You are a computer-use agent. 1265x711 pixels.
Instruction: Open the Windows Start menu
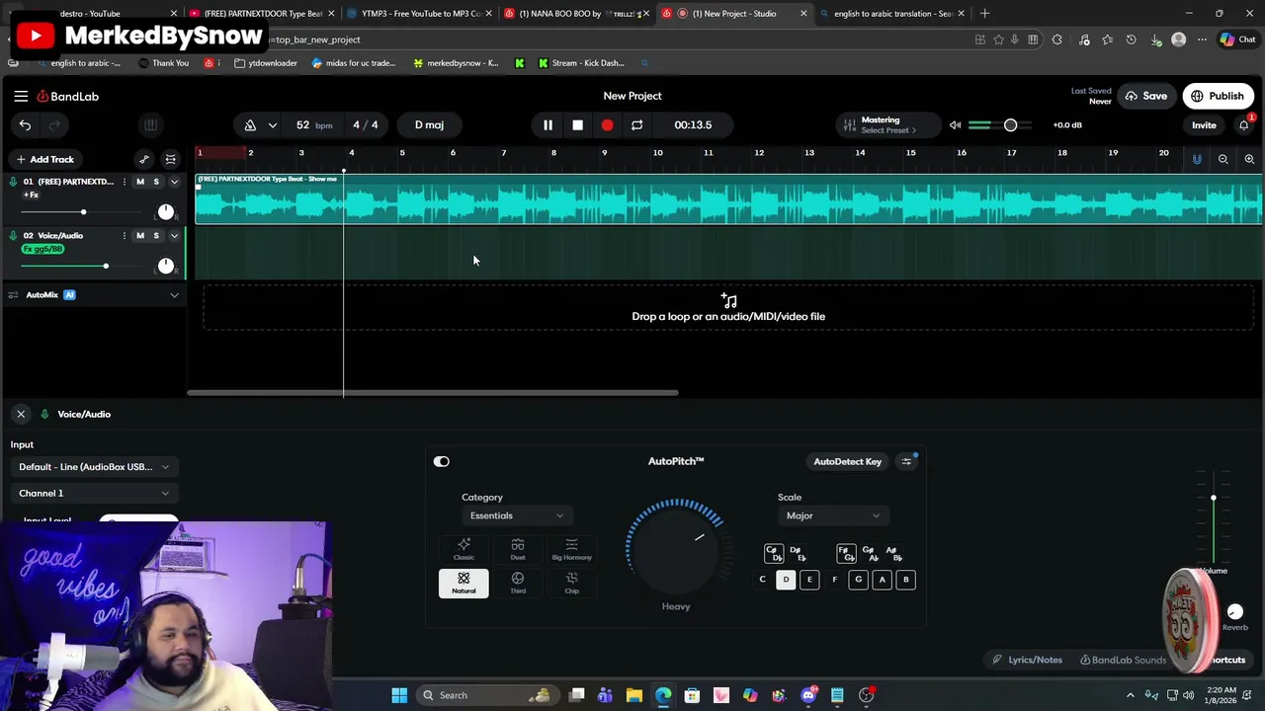coord(399,695)
